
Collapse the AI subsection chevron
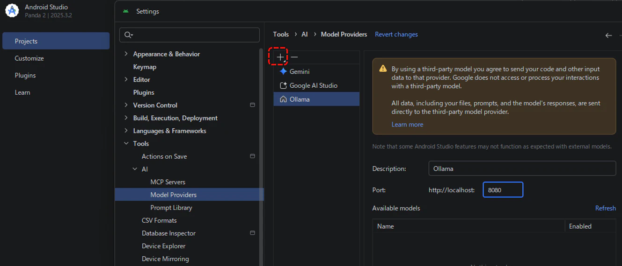pos(135,169)
